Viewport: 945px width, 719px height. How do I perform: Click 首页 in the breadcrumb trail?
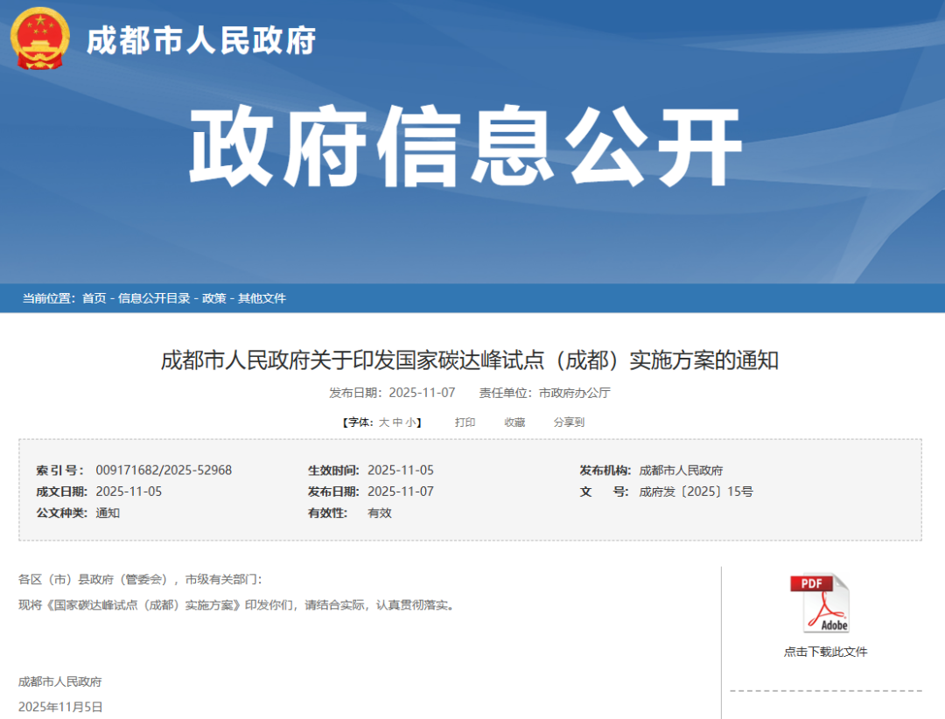(x=94, y=298)
